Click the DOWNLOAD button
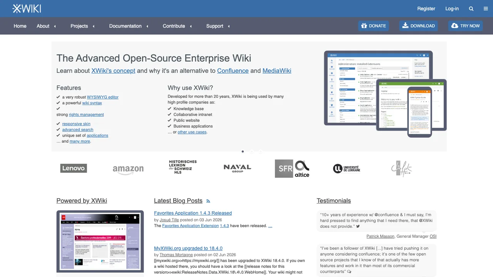The width and height of the screenshot is (493, 277). pyautogui.click(x=419, y=26)
